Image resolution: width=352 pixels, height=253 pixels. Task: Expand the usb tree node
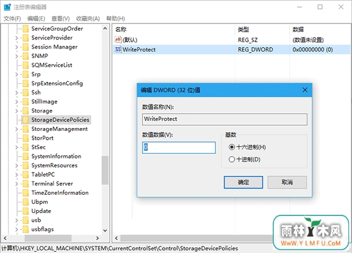(16, 220)
